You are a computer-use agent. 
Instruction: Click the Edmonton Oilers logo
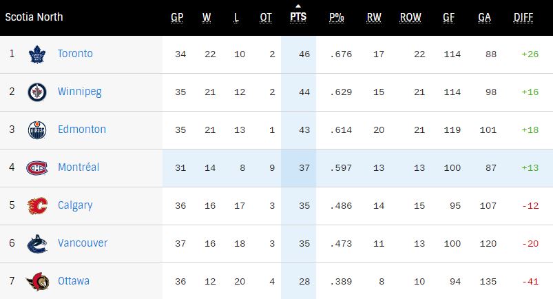tap(36, 130)
